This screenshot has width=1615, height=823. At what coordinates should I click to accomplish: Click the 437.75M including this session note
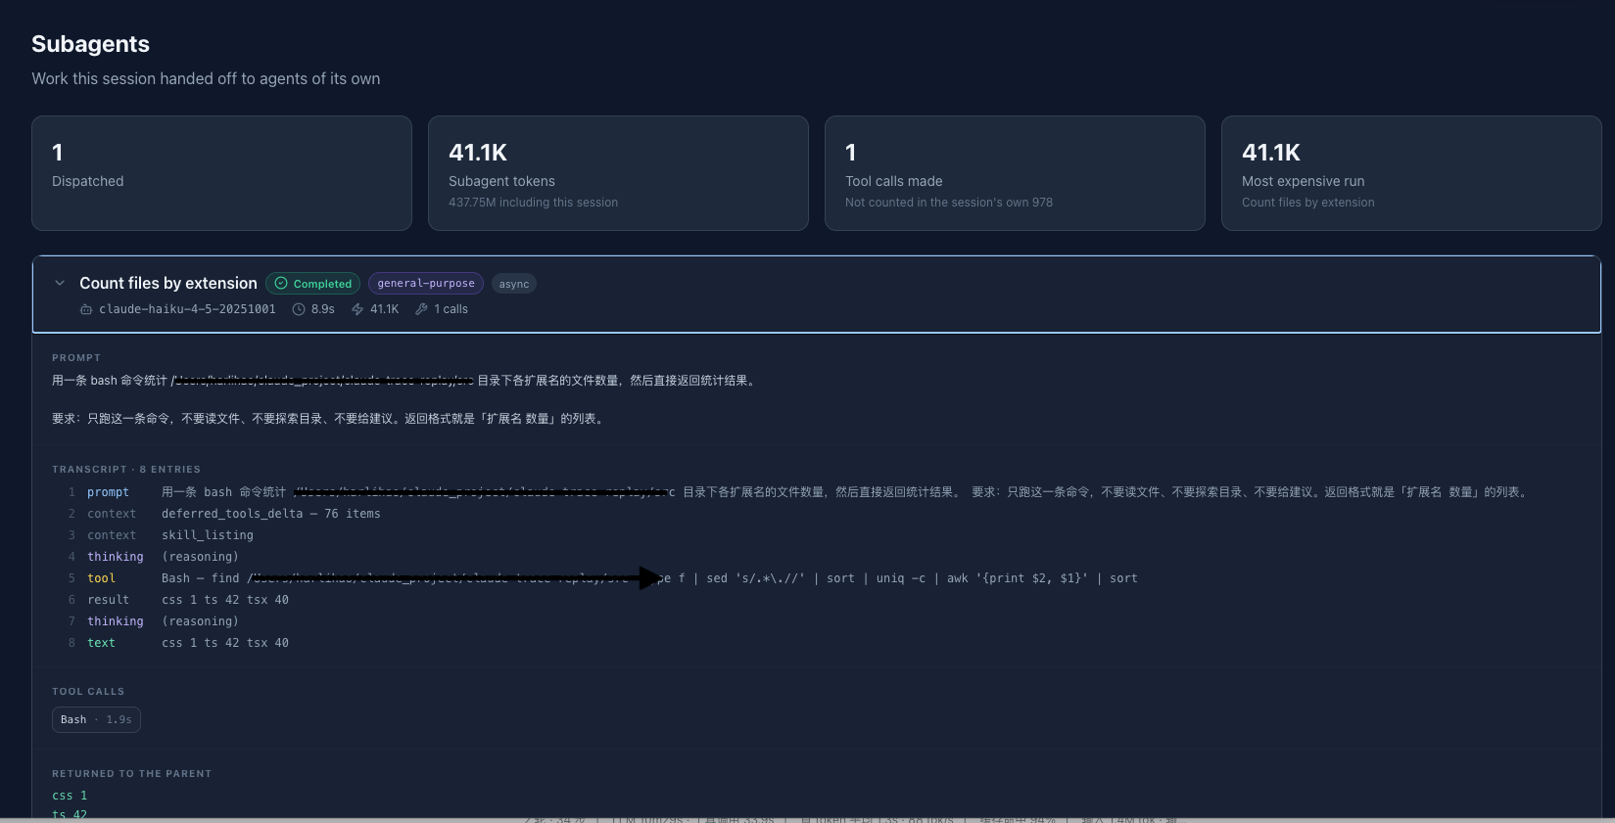coord(533,203)
